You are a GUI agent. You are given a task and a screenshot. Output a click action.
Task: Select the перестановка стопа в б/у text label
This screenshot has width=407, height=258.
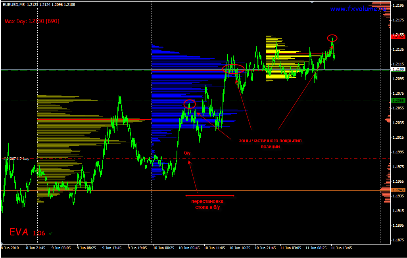point(207,204)
